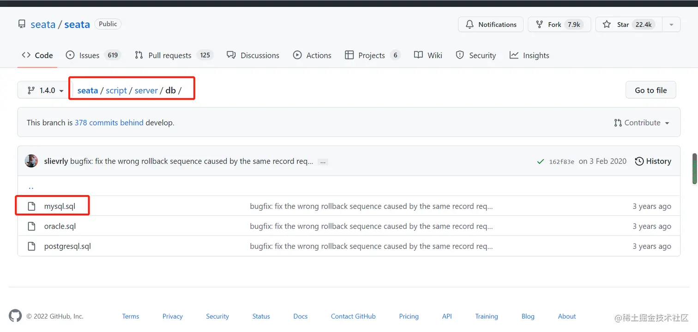The image size is (698, 332).
Task: Click the Notifications button
Action: (x=491, y=24)
